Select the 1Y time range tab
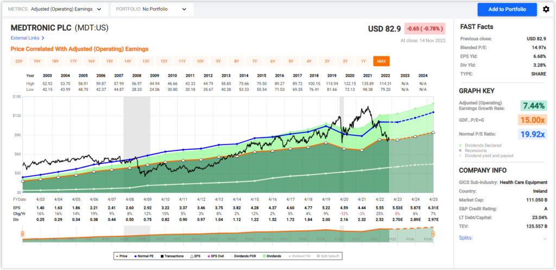556x270 pixels. pos(363,61)
